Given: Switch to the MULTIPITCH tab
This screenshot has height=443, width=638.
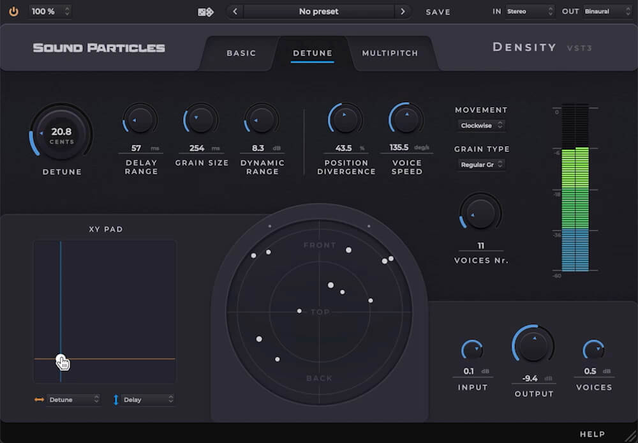Looking at the screenshot, I should (x=390, y=54).
